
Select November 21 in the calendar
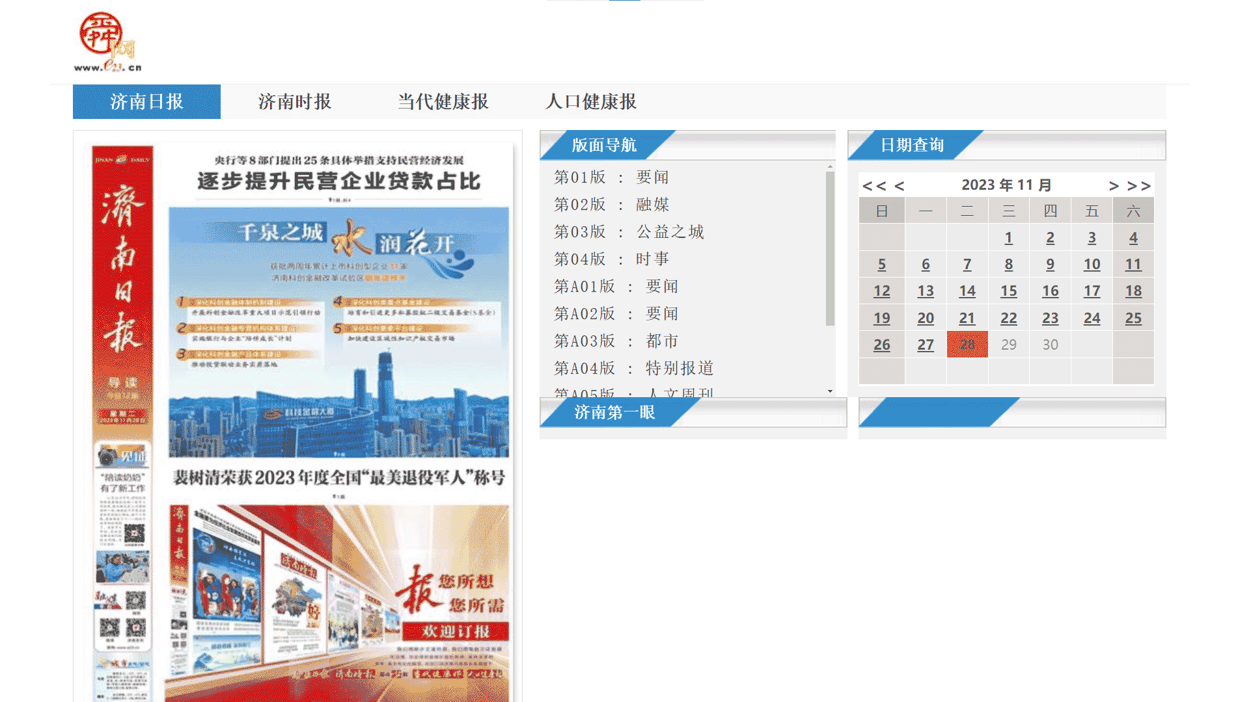tap(967, 318)
